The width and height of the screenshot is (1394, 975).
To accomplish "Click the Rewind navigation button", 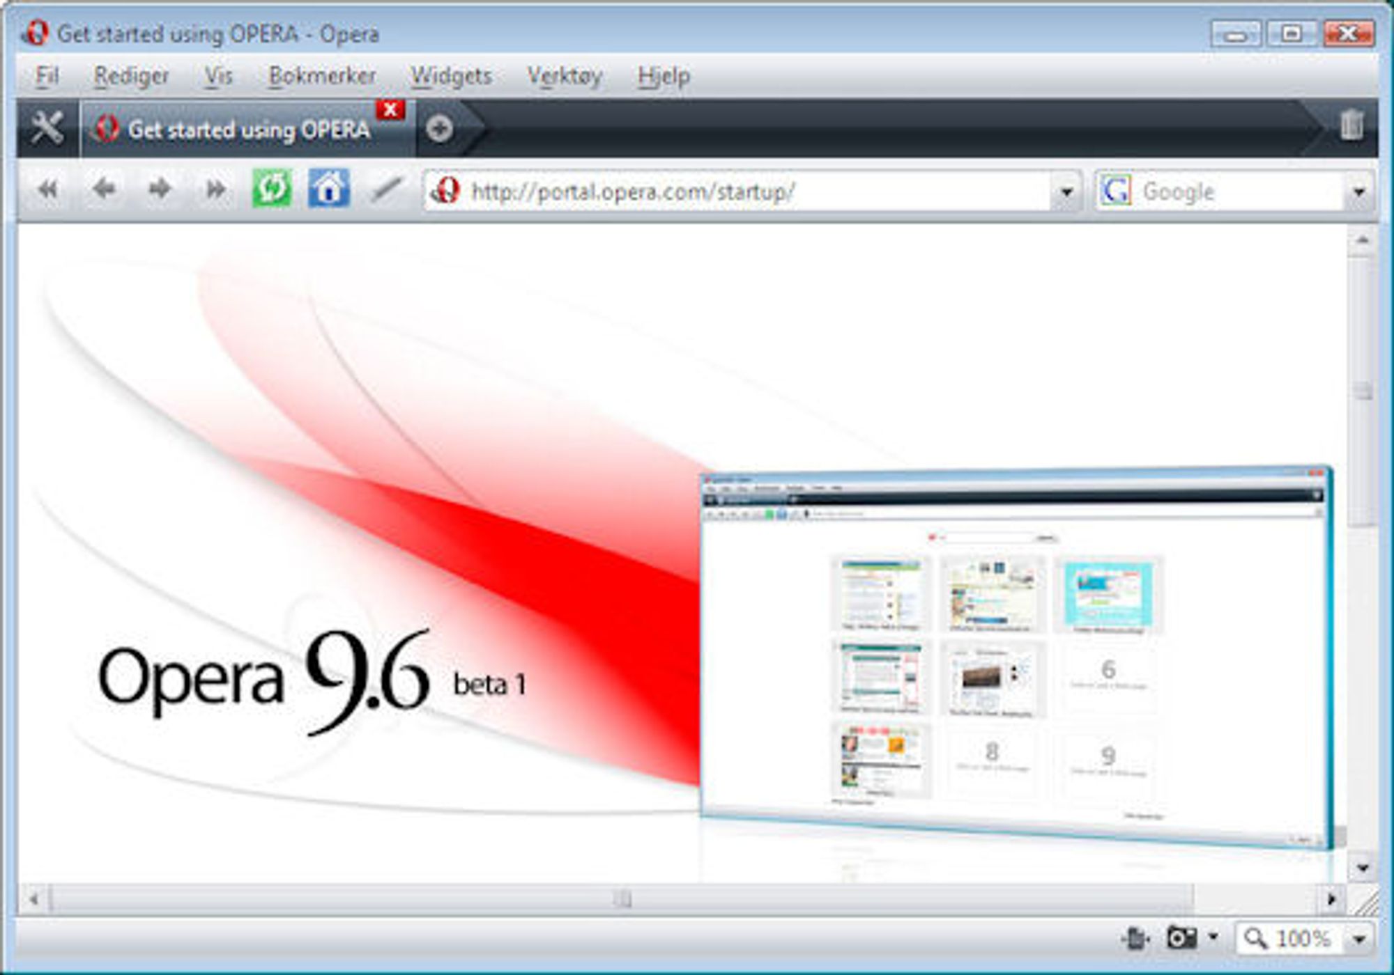I will (x=47, y=189).
